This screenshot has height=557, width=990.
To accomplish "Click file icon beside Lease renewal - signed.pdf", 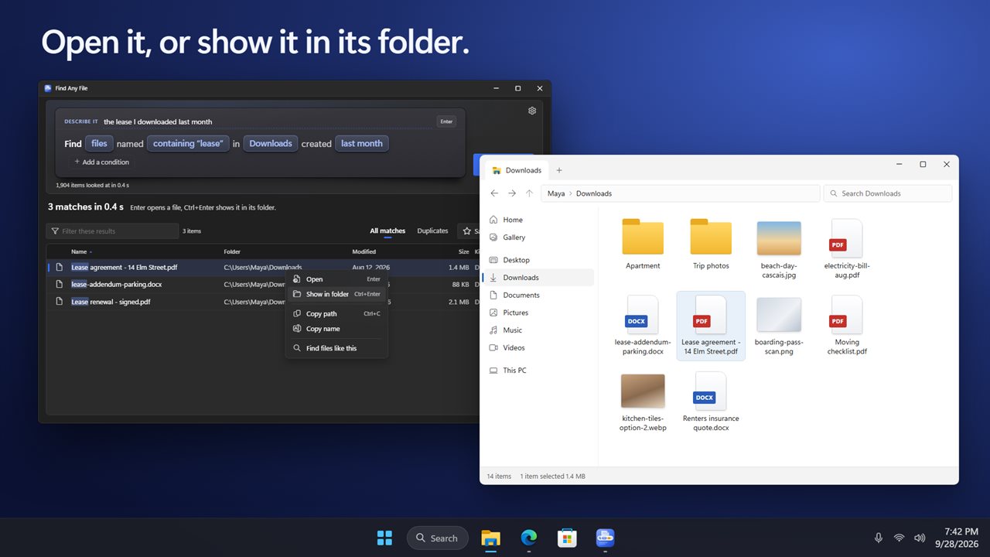I will [x=59, y=302].
